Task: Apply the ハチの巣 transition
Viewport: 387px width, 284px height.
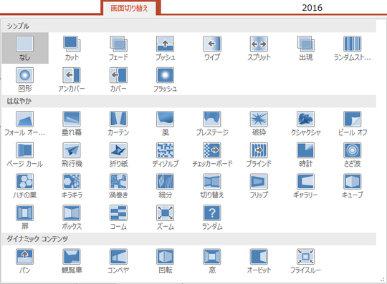Action: click(x=25, y=186)
